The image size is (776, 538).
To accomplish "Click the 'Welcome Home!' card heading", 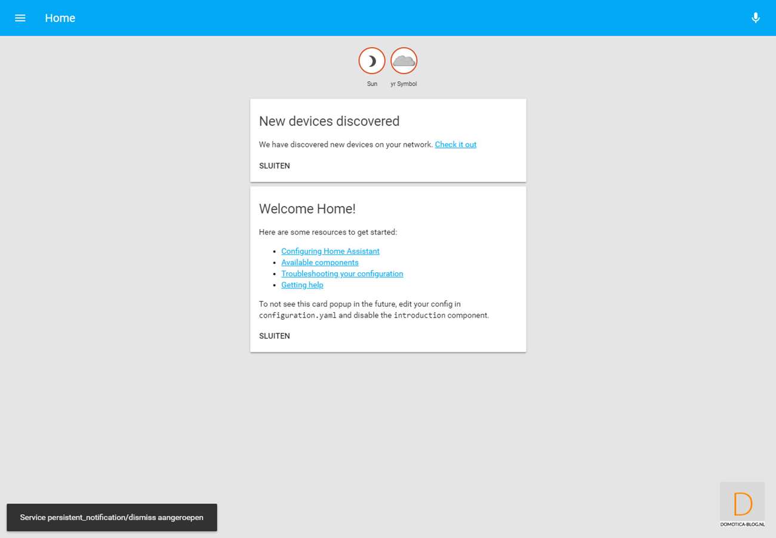I will pos(307,209).
